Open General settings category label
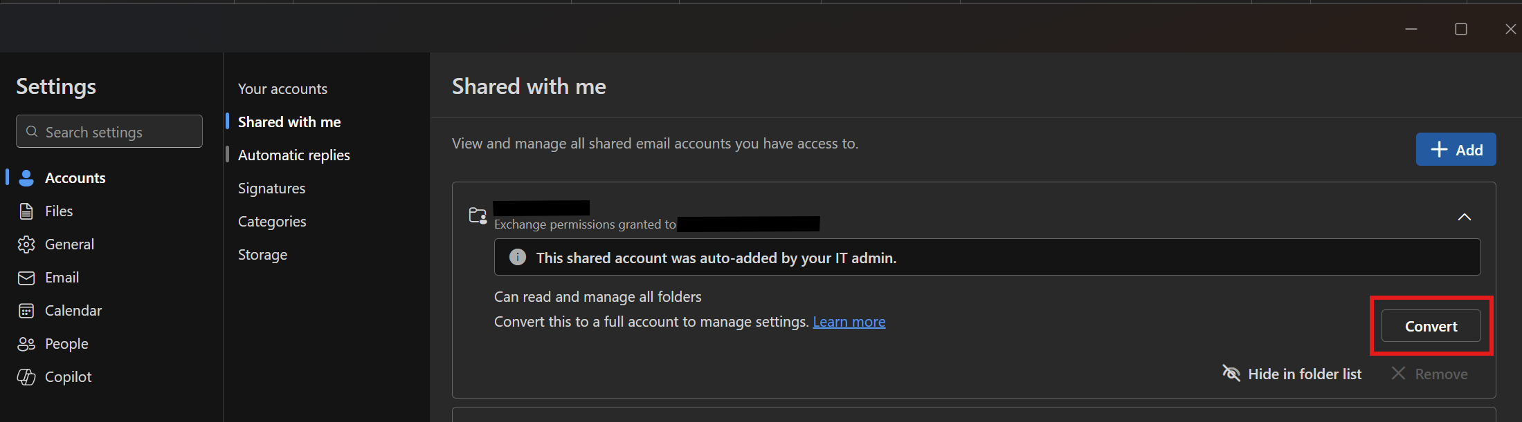Image resolution: width=1522 pixels, height=422 pixels. click(69, 244)
